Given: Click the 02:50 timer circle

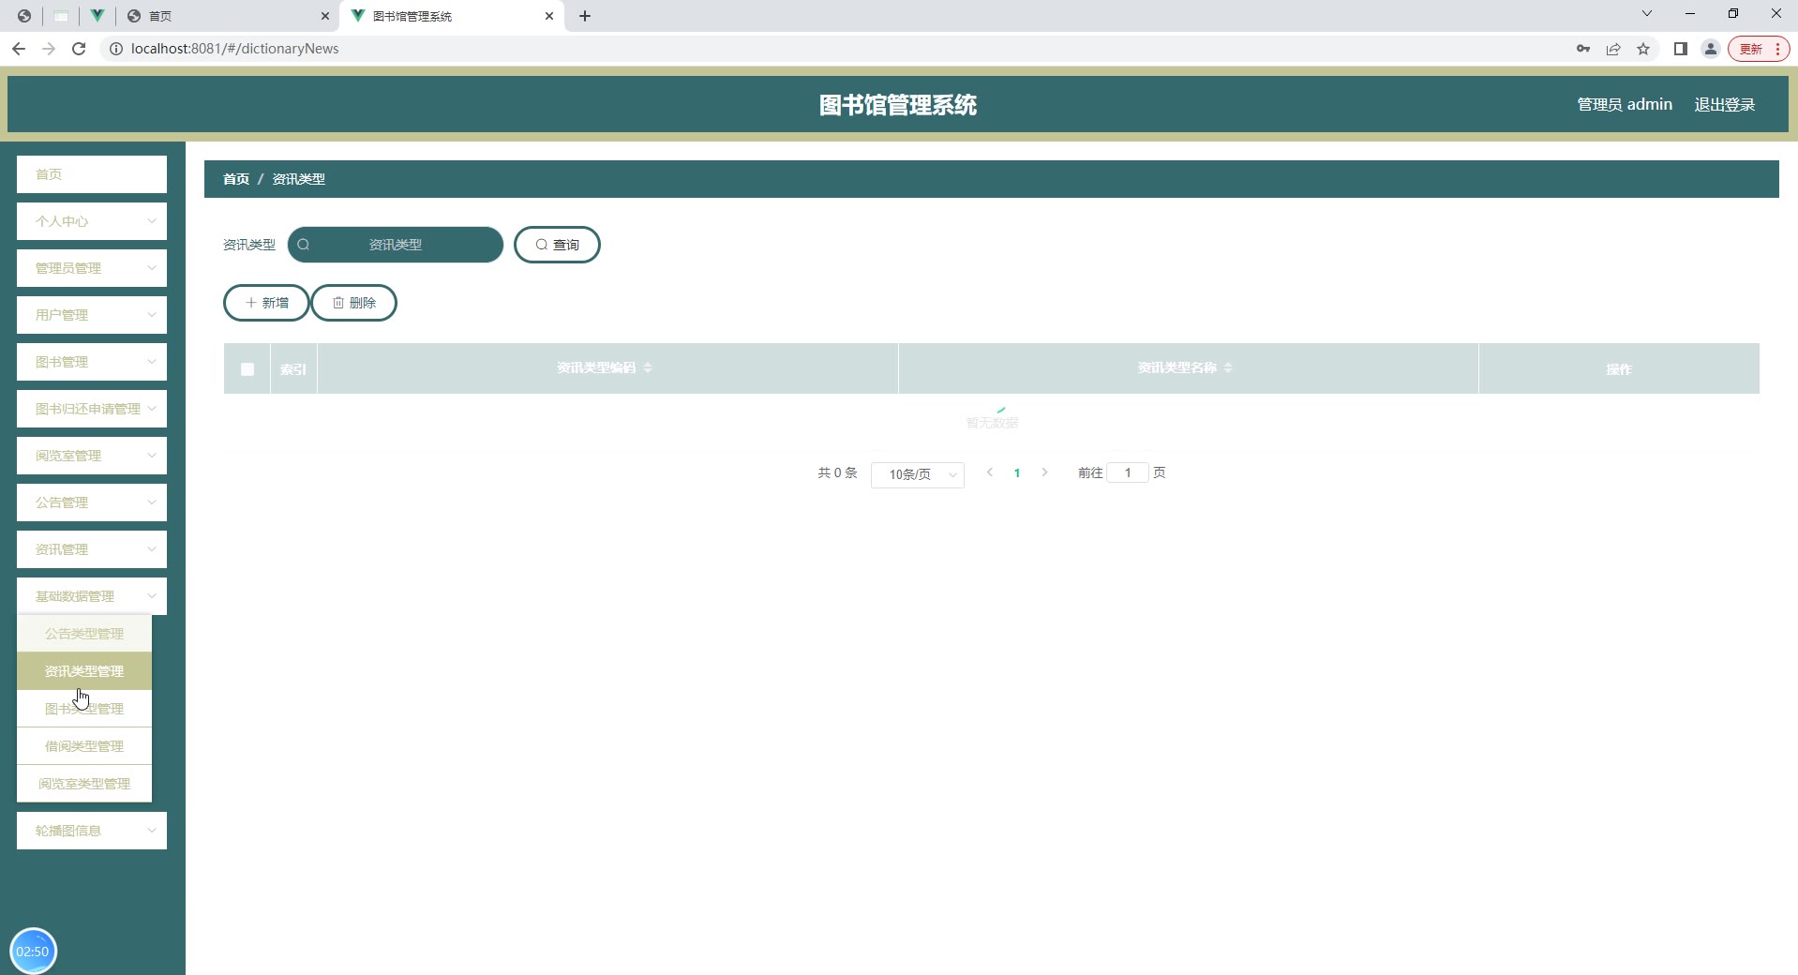Looking at the screenshot, I should 33,951.
